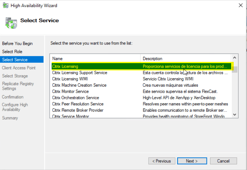Select Citrix Remote Broker Provider
The height and width of the screenshot is (170, 247).
click(89, 110)
